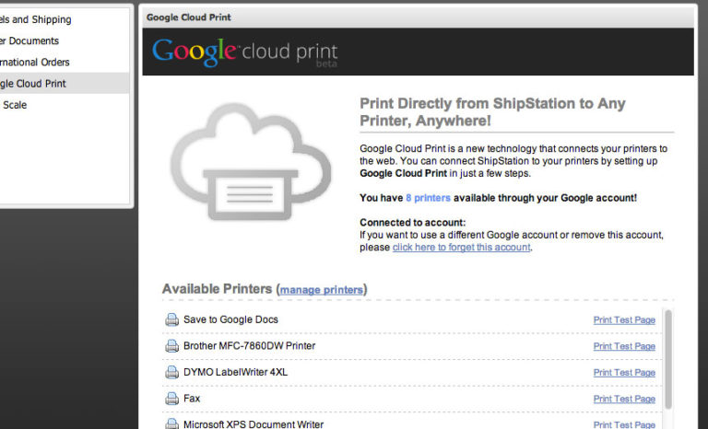
Task: Select the Save to Google Docs printer name
Action: point(230,319)
